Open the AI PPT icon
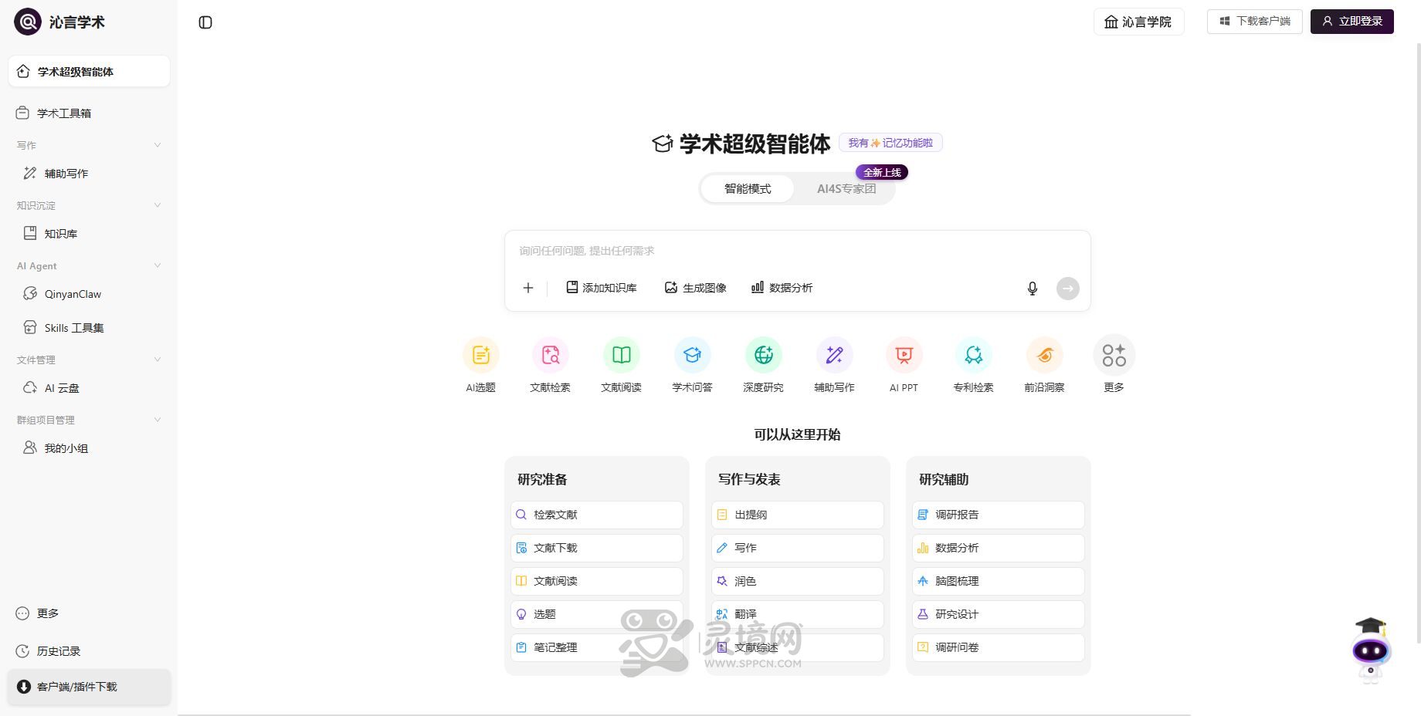Viewport: 1421px width, 716px height. click(904, 355)
